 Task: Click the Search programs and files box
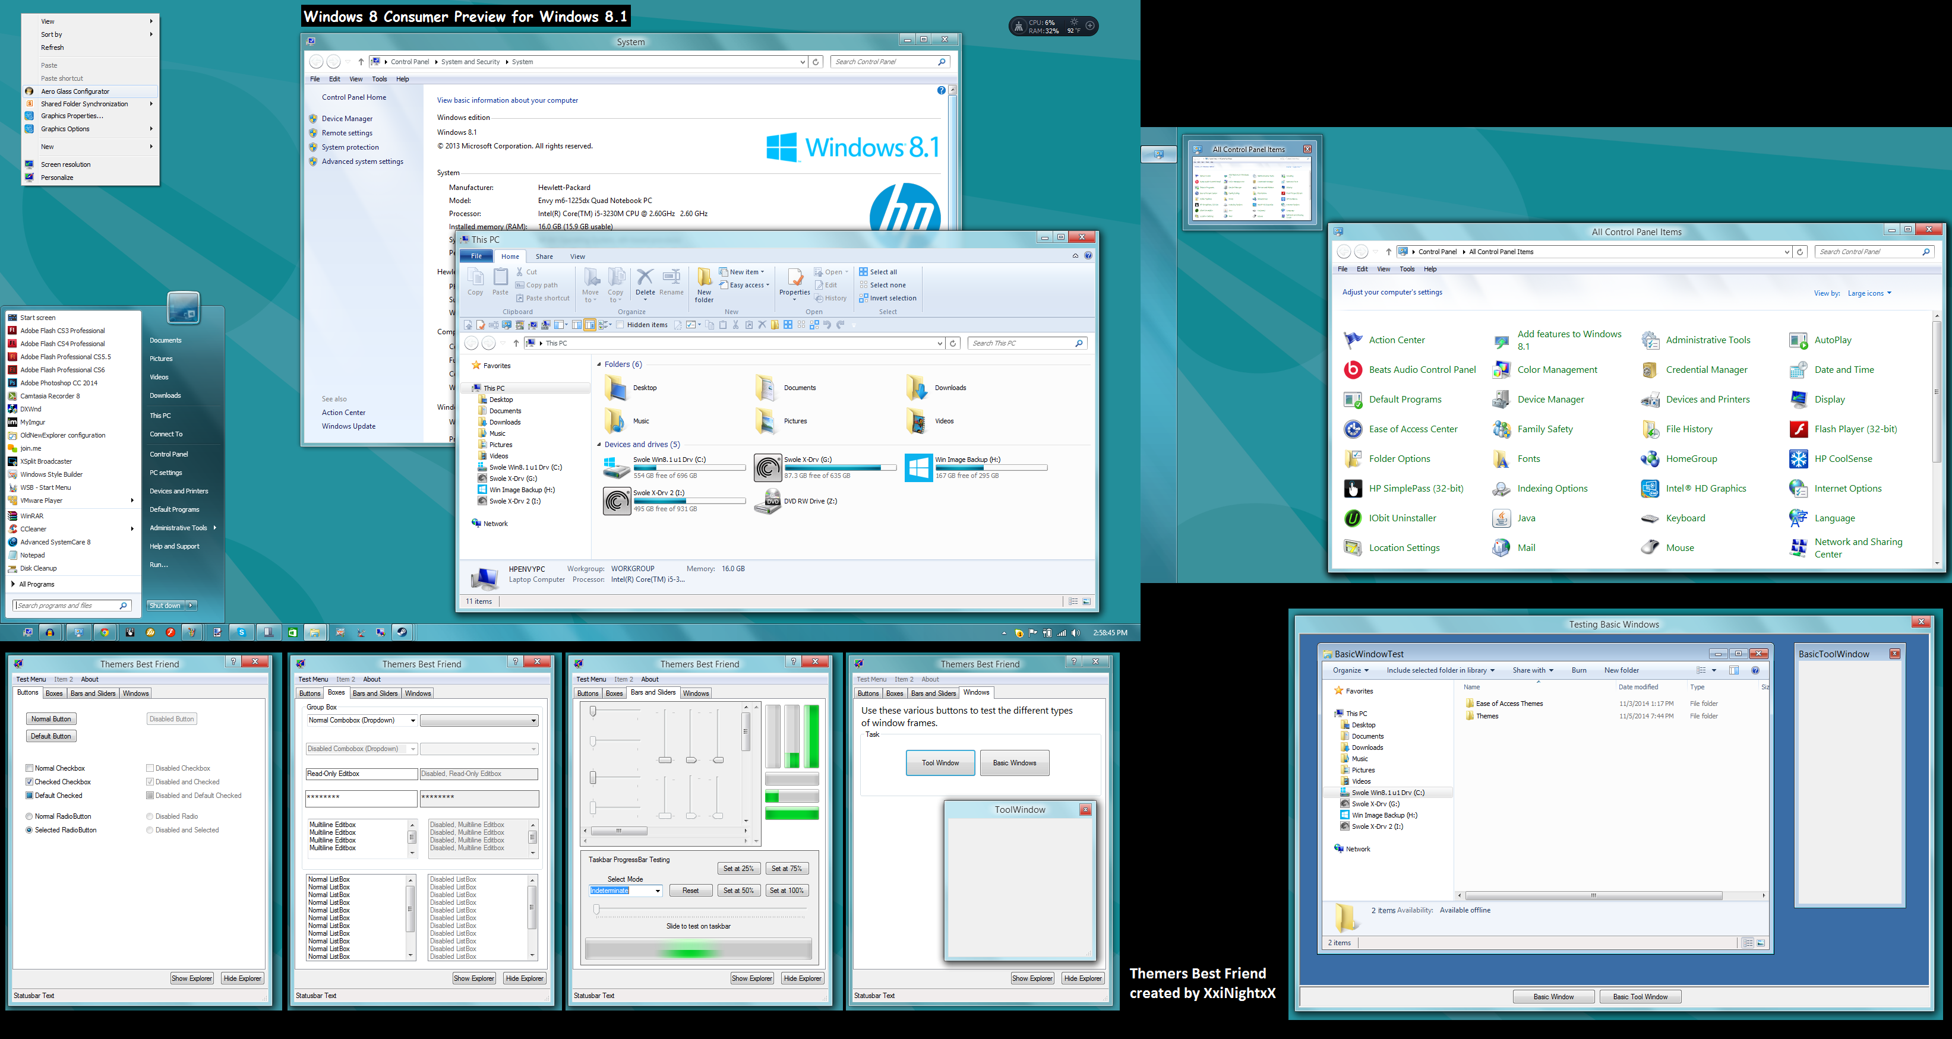point(72,605)
